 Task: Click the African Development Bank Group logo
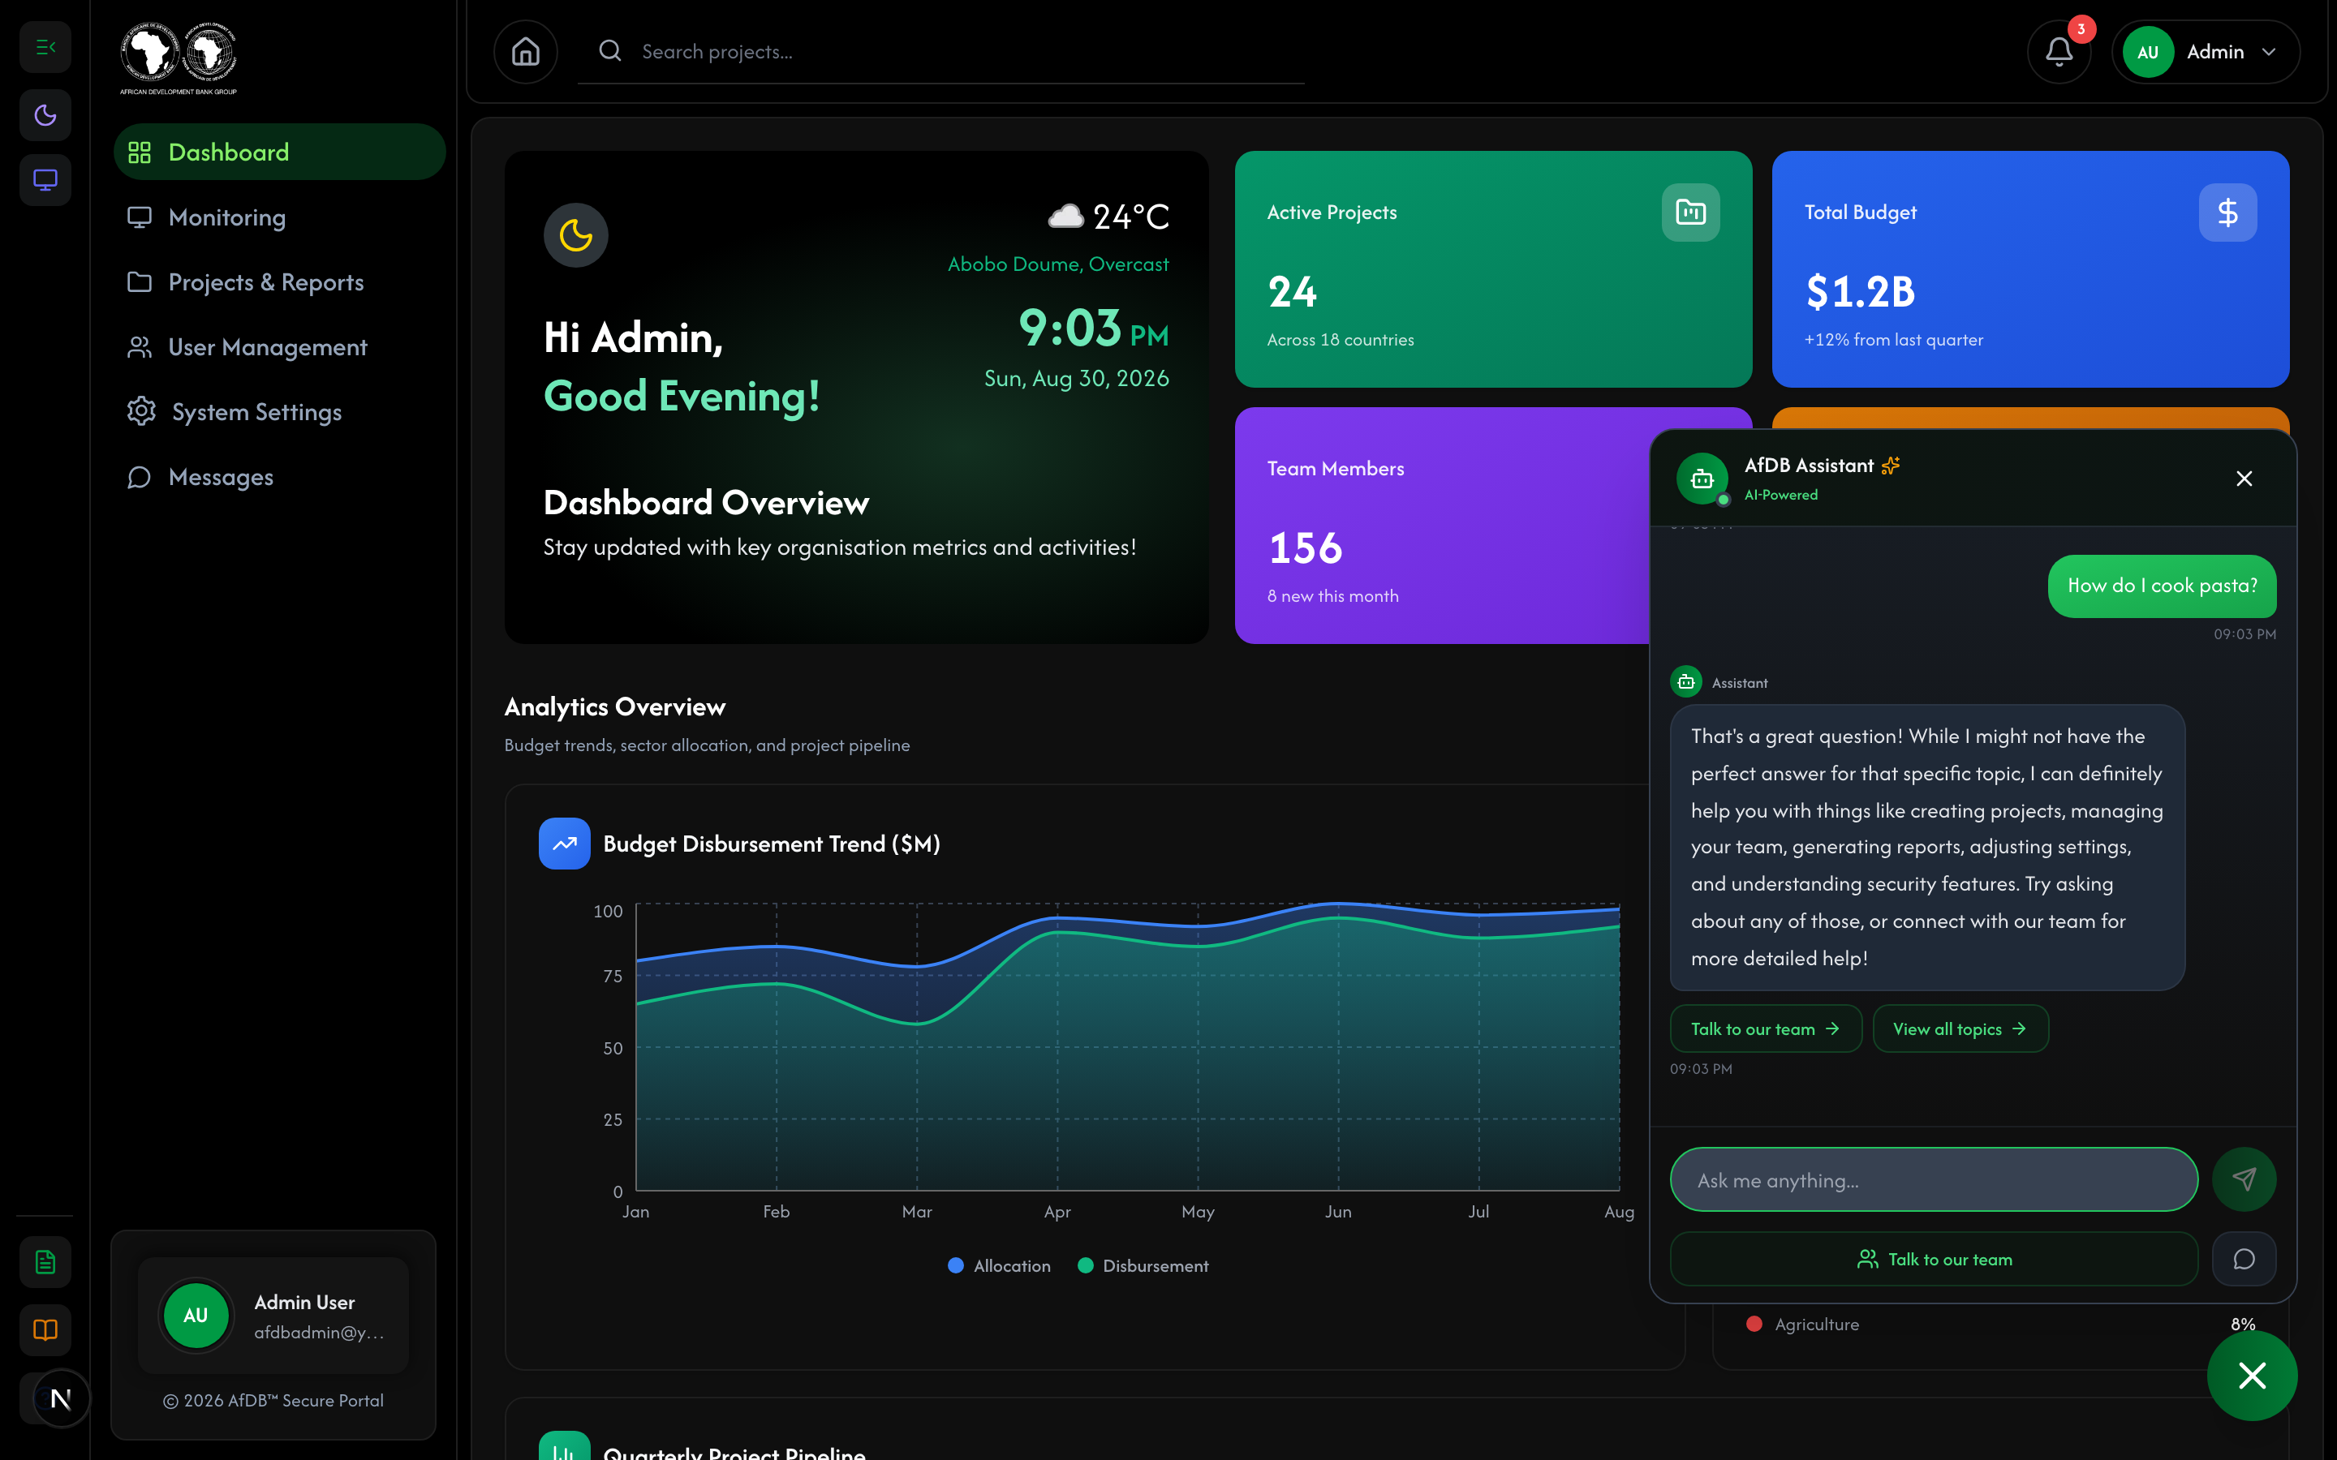[x=179, y=58]
